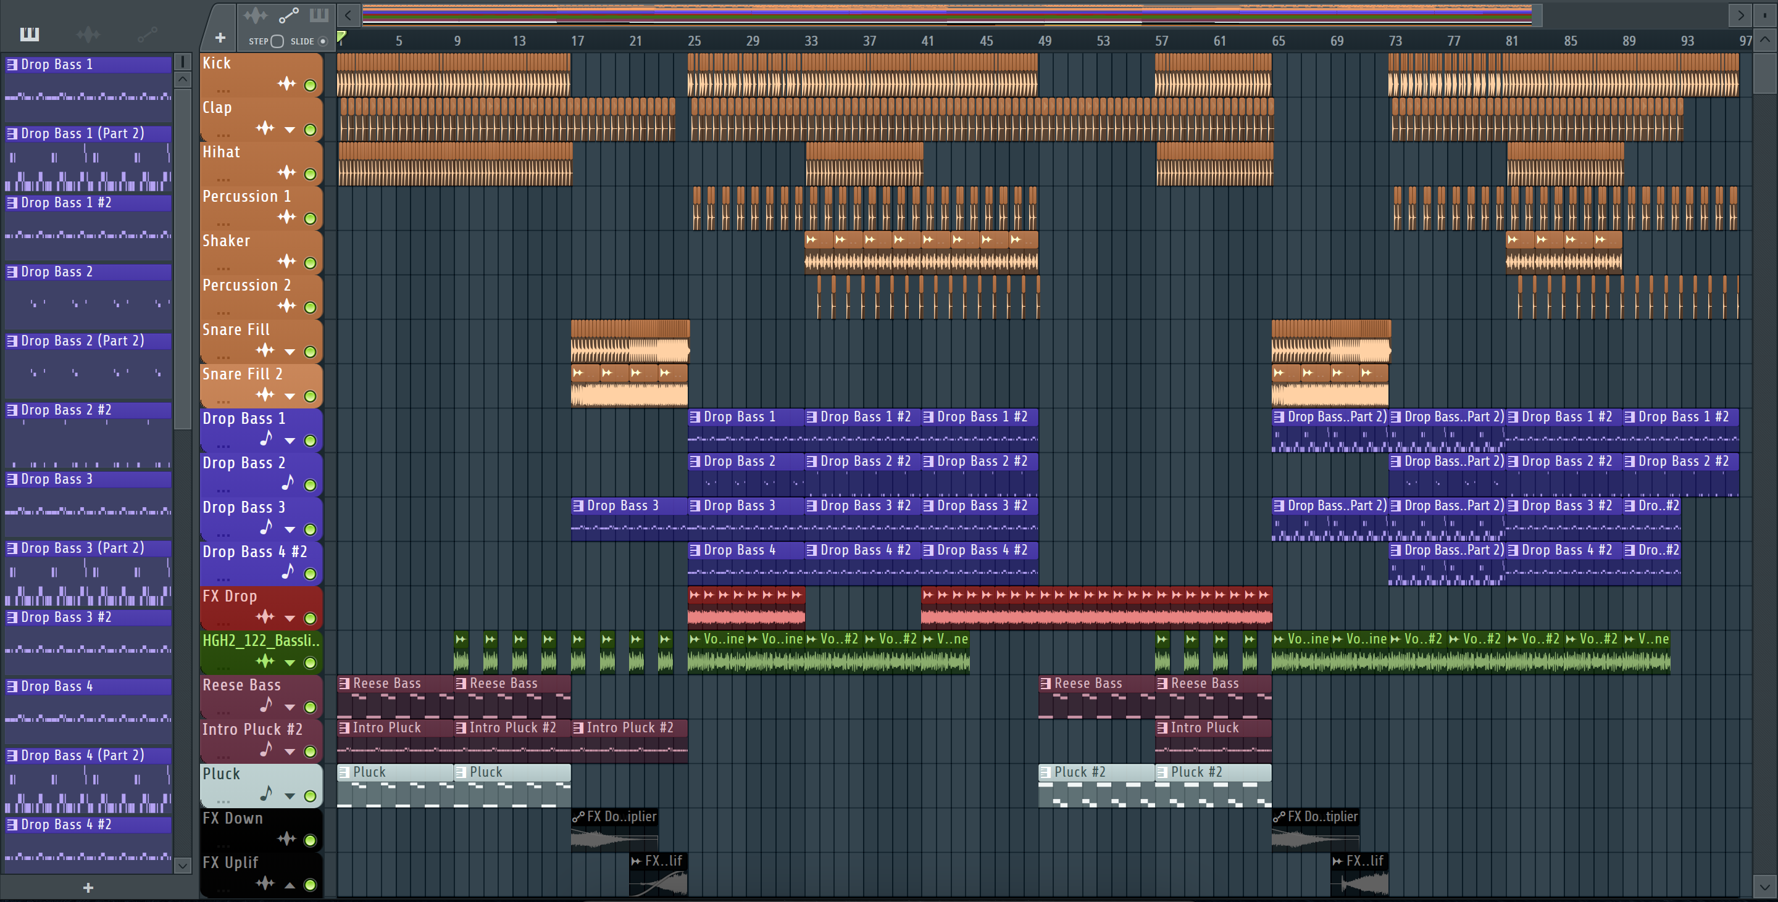Select the automation filter above the tracks
Screen dimensions: 1778x902
[x=288, y=14]
